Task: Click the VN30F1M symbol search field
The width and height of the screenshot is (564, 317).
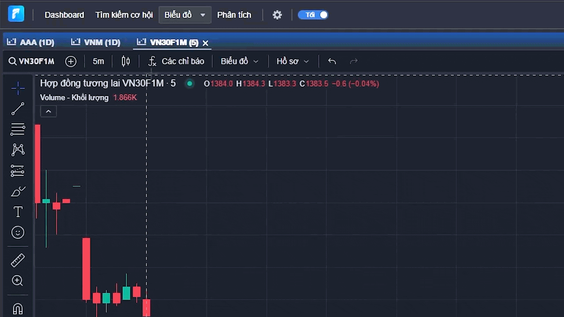Action: tap(32, 61)
